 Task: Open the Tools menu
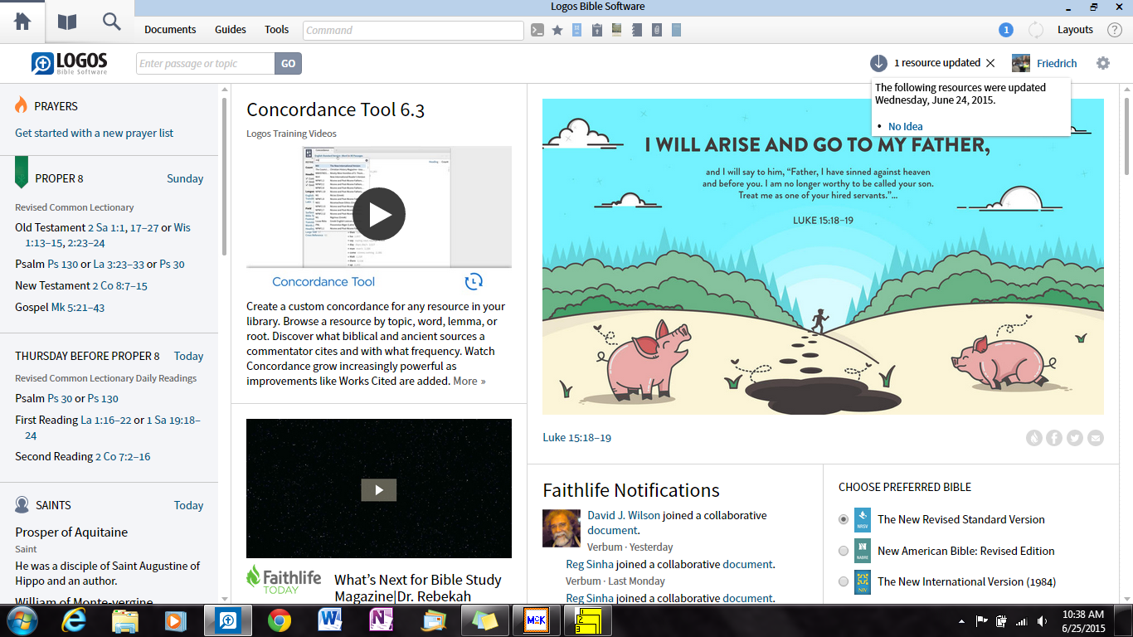coord(277,30)
